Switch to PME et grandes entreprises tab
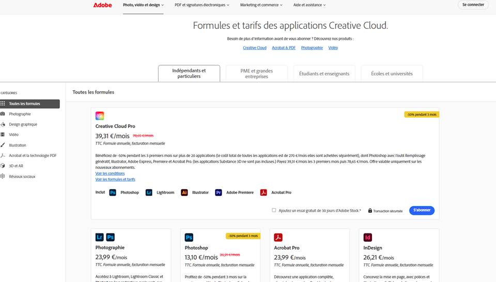Screen dimensions: 496x282 tap(257, 74)
